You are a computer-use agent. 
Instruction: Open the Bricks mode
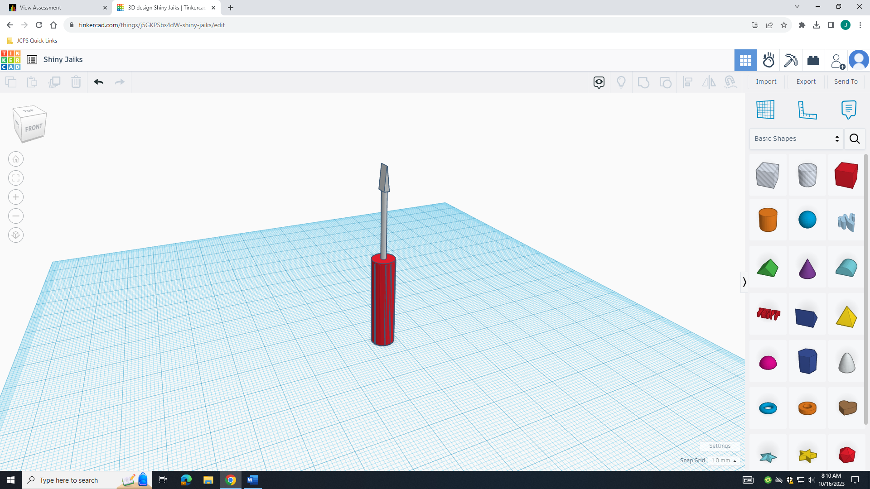813,60
